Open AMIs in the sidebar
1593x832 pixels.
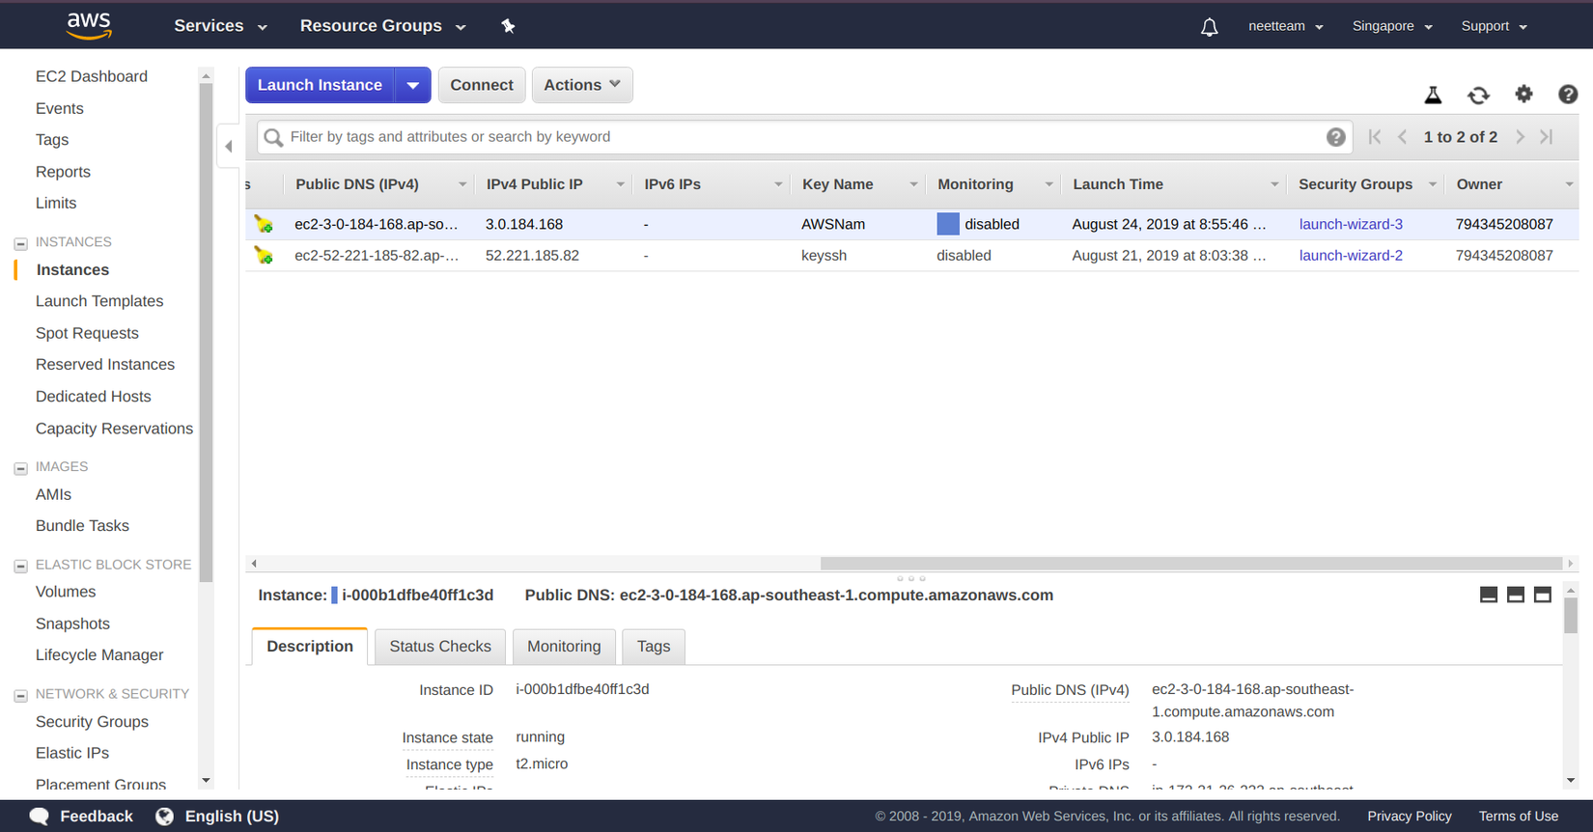53,494
